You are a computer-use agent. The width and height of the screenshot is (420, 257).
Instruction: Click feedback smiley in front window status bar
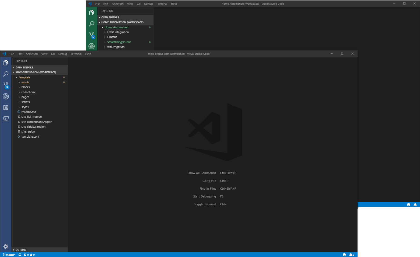(344, 255)
